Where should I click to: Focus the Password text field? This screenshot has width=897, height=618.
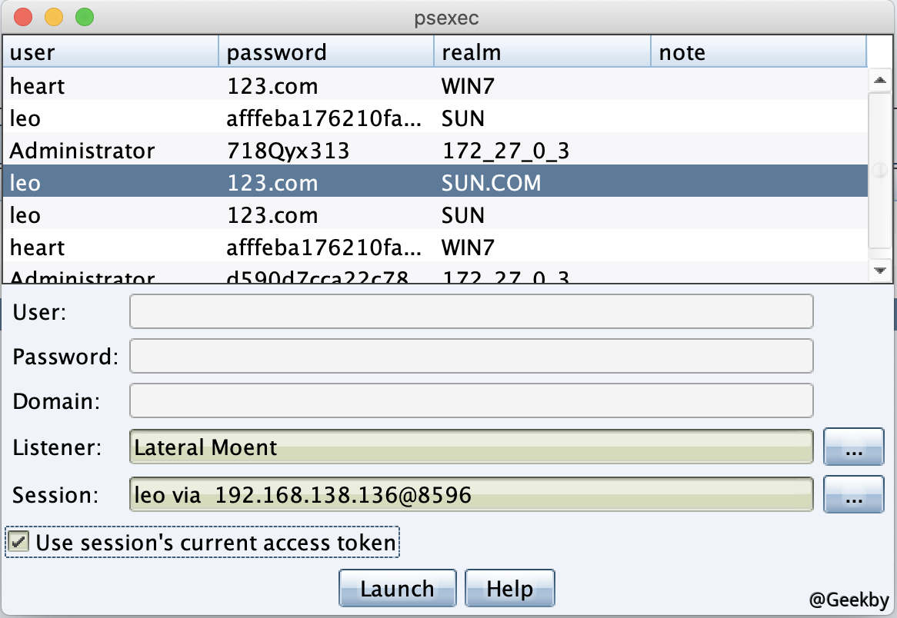471,356
